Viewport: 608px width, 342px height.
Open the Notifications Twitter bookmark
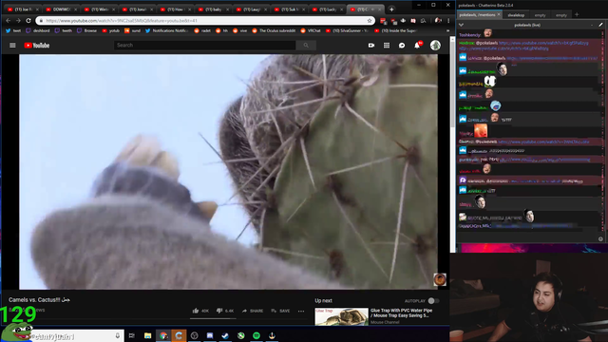167,30
